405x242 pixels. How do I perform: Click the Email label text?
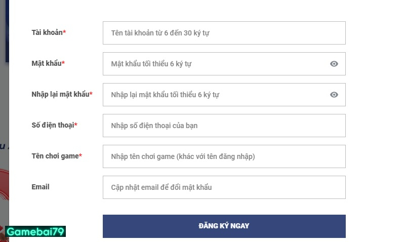pyautogui.click(x=40, y=187)
